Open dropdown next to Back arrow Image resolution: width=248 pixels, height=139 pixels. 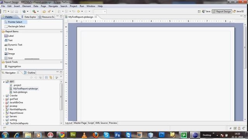[x=82, y=11]
